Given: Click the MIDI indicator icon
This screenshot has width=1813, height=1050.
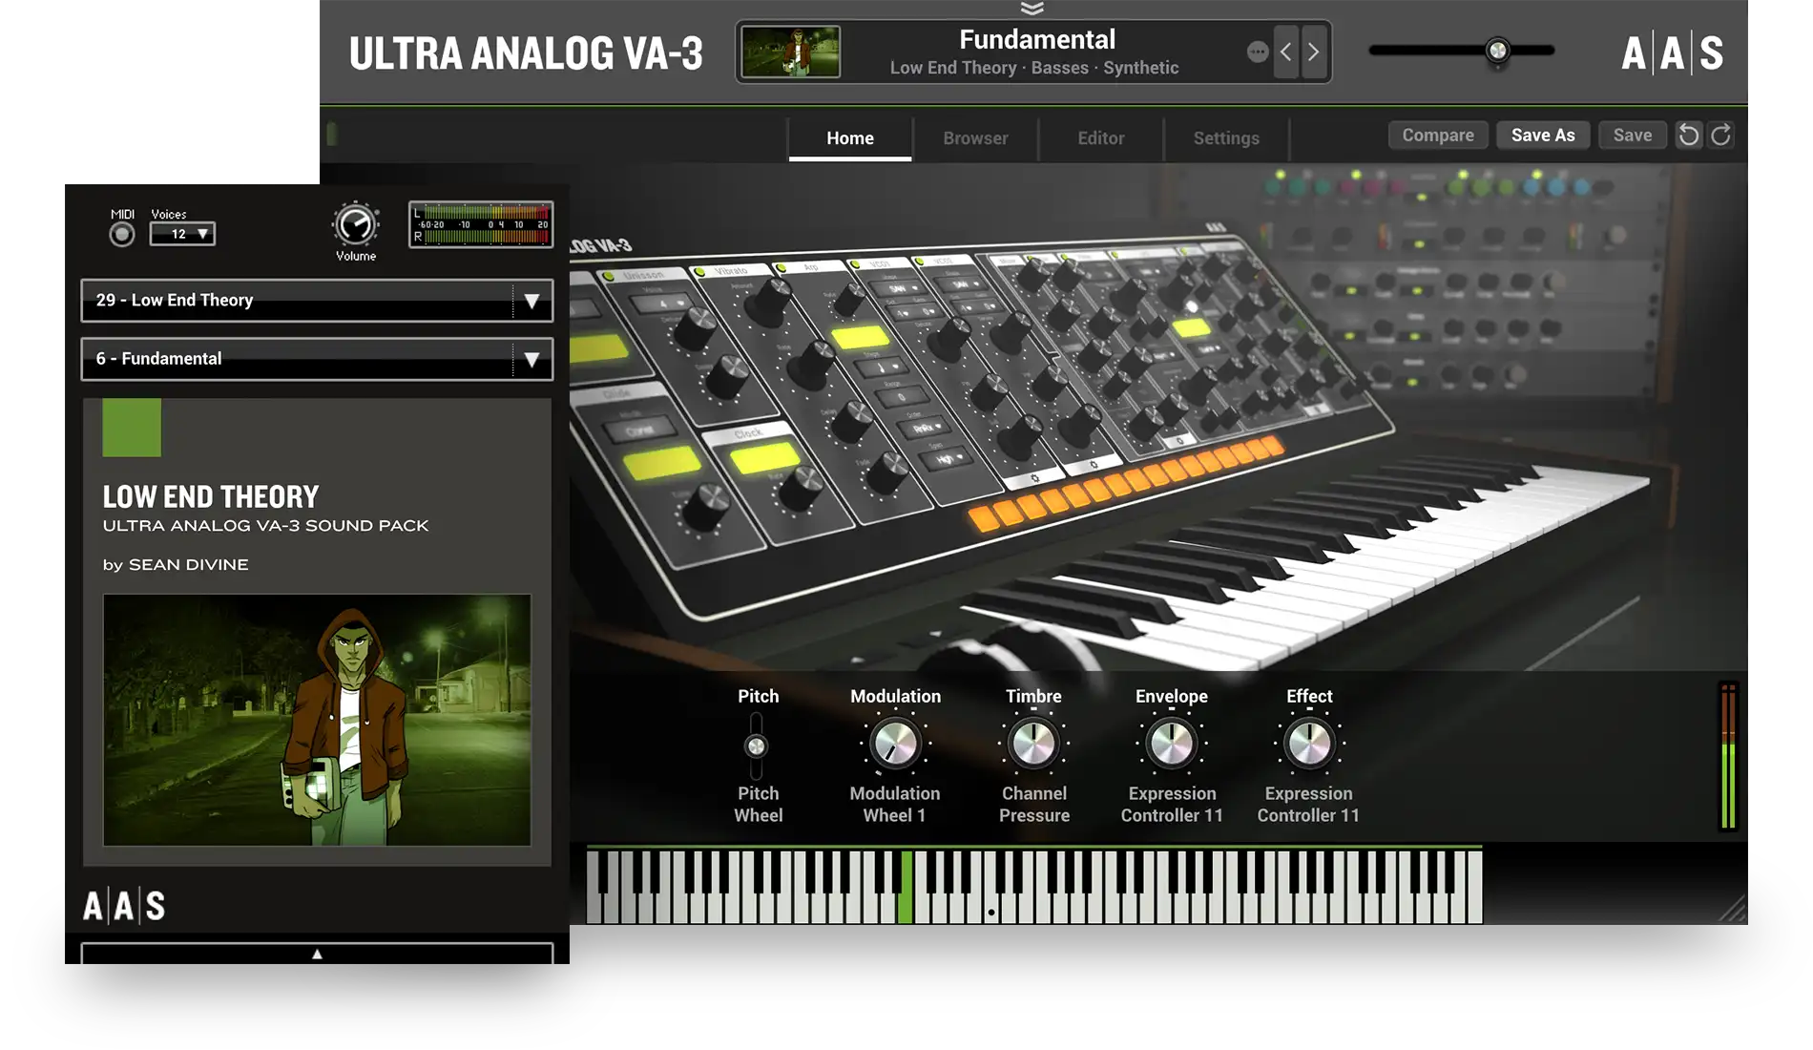Looking at the screenshot, I should pyautogui.click(x=121, y=232).
